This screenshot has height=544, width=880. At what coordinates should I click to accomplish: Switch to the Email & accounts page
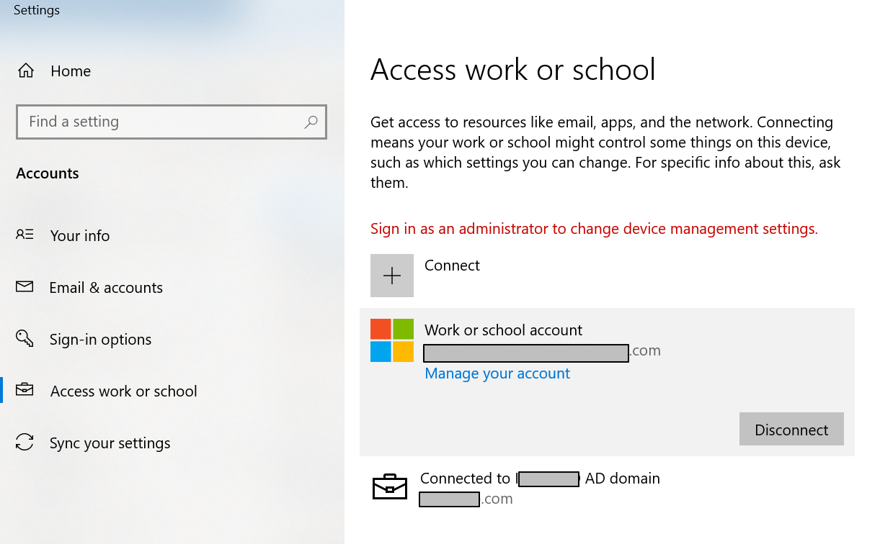point(105,287)
